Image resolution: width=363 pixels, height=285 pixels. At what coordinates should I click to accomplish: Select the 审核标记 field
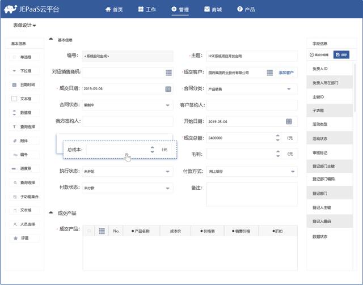[x=330, y=152]
